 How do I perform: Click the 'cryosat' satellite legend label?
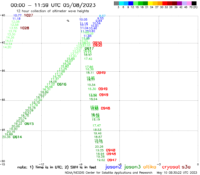point(171,167)
